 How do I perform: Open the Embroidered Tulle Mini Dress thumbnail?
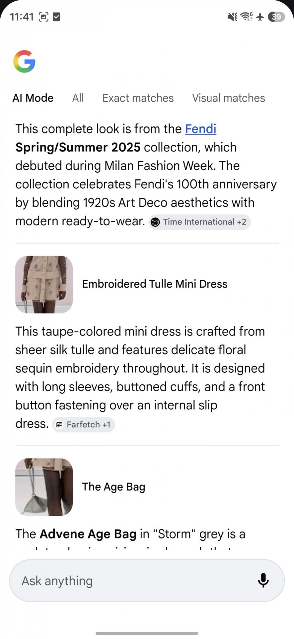pos(44,285)
